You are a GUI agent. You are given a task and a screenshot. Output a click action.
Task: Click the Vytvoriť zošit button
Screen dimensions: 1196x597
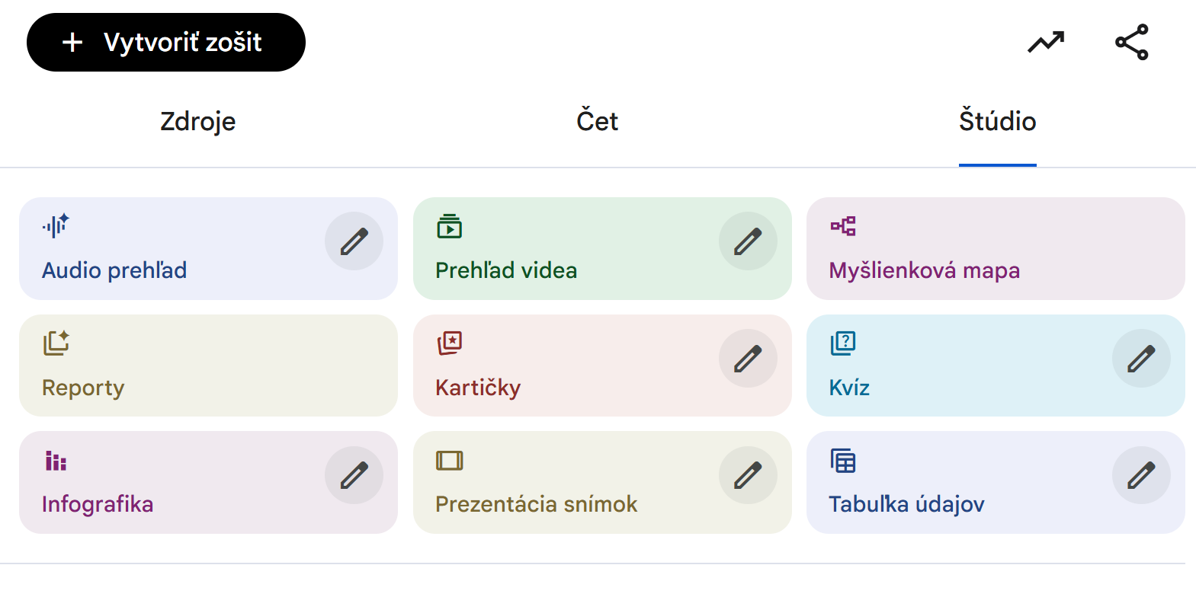166,43
